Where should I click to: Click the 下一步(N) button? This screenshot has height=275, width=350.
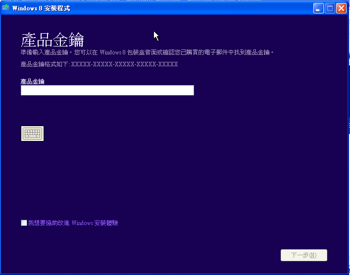coord(304,255)
